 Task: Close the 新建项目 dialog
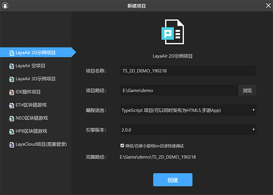[267, 6]
